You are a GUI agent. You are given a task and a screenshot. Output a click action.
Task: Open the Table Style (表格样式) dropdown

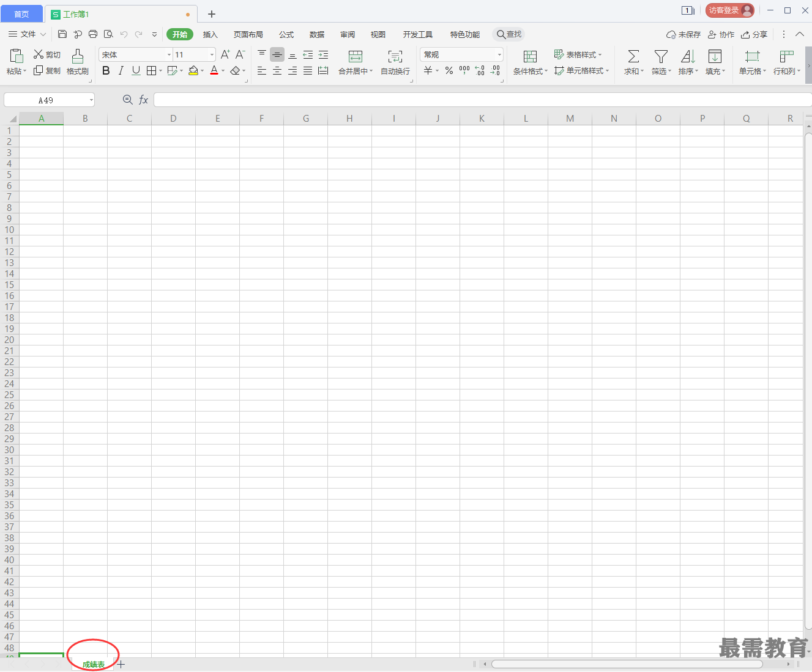coord(578,54)
